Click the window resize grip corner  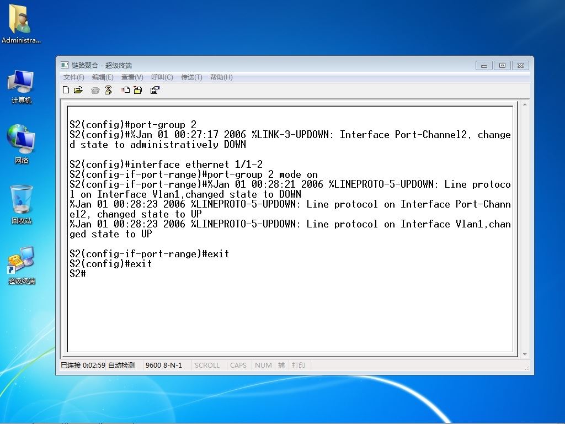527,368
